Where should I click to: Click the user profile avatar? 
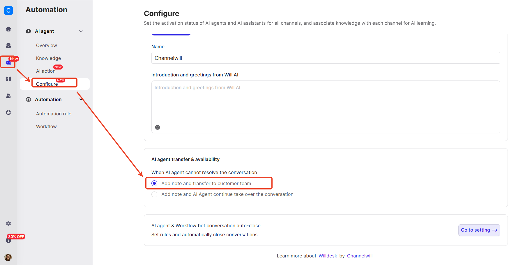(8, 257)
